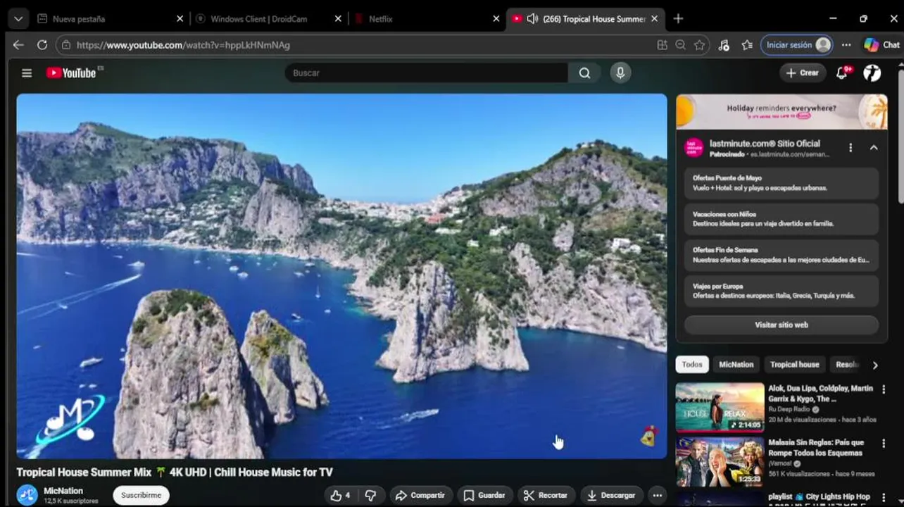Open Copilot Chat in the browser
Viewport: 904px width, 507px height.
881,44
